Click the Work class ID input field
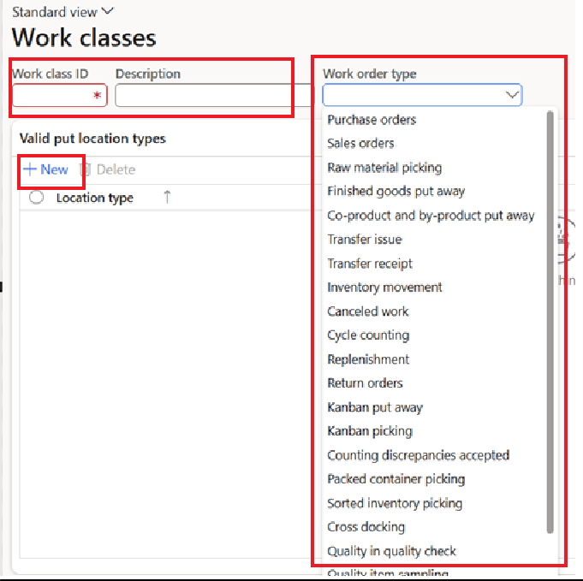Image resolution: width=583 pixels, height=581 pixels. click(x=58, y=96)
